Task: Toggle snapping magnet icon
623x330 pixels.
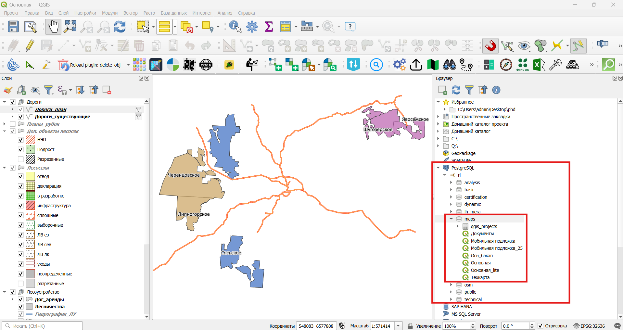Action: [x=490, y=45]
